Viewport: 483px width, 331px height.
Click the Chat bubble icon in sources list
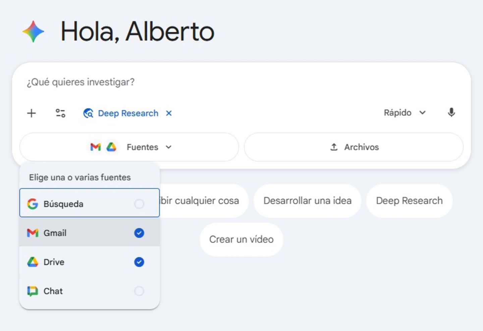point(32,291)
